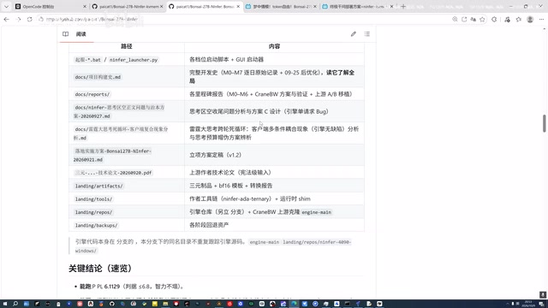Screen dimensions: 548x308
Task: Open the browser extensions icon
Action: click(x=494, y=19)
